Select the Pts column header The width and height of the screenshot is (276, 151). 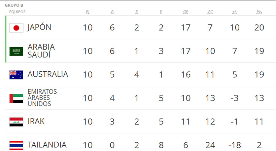[x=259, y=12]
